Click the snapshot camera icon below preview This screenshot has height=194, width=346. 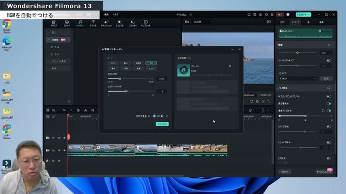point(257,101)
